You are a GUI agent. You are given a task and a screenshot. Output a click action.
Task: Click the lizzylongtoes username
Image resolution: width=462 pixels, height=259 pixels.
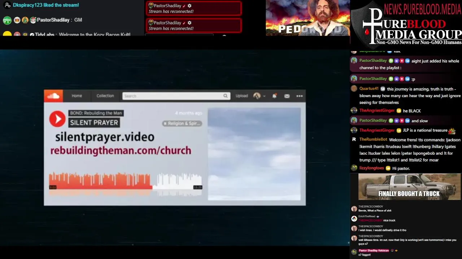click(371, 168)
